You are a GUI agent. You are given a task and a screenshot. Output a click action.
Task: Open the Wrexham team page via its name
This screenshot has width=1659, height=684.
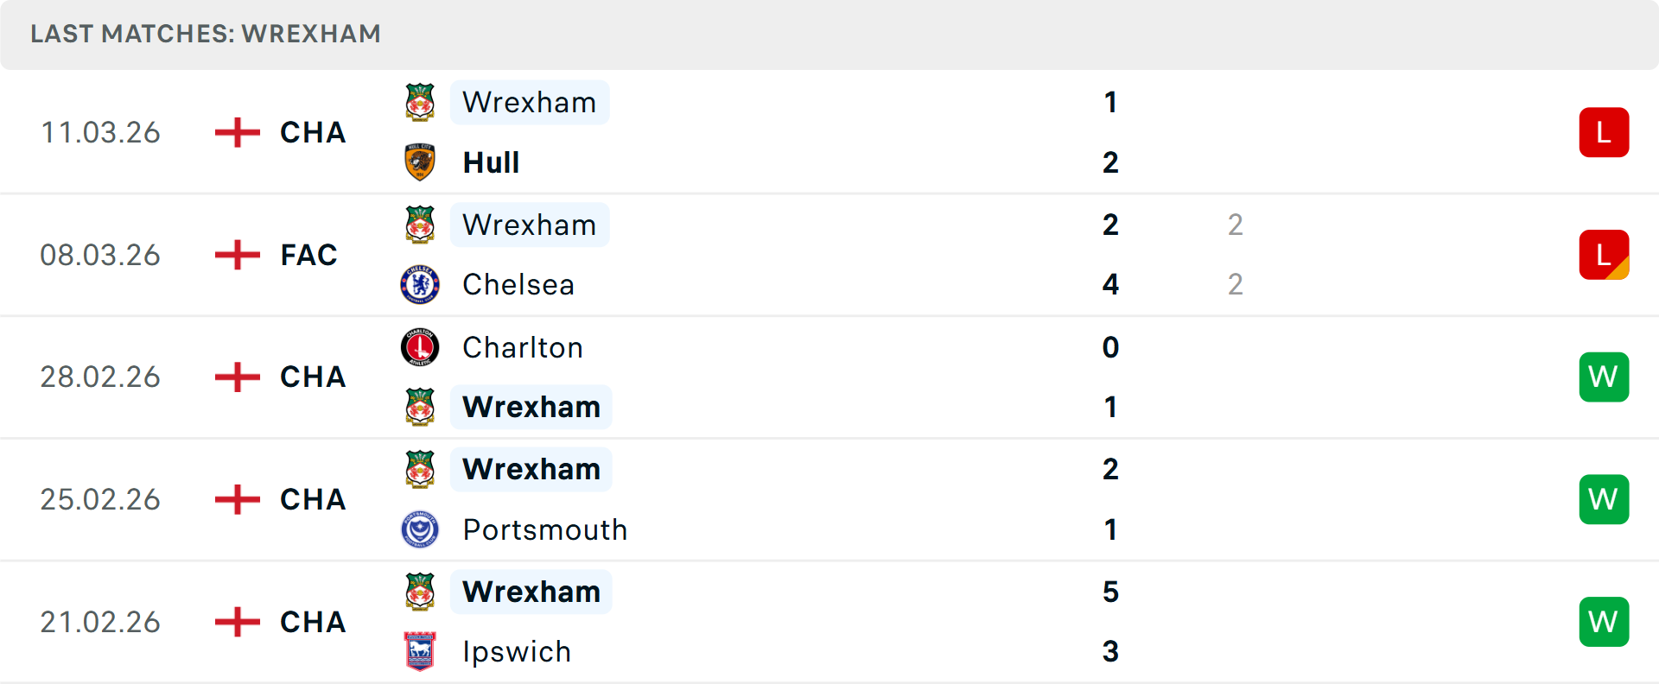[530, 102]
